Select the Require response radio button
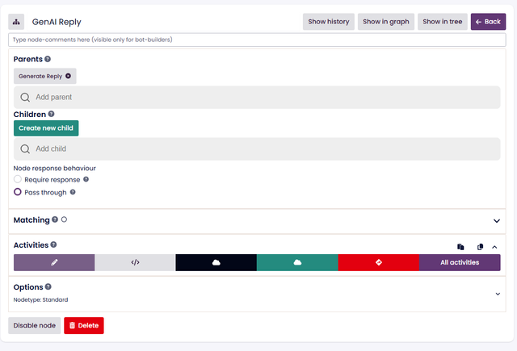Viewport: 517px width, 351px height. point(18,179)
